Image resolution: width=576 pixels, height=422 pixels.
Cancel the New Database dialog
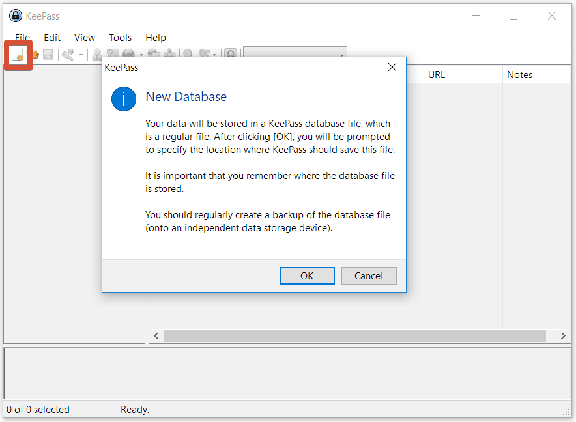click(x=369, y=276)
